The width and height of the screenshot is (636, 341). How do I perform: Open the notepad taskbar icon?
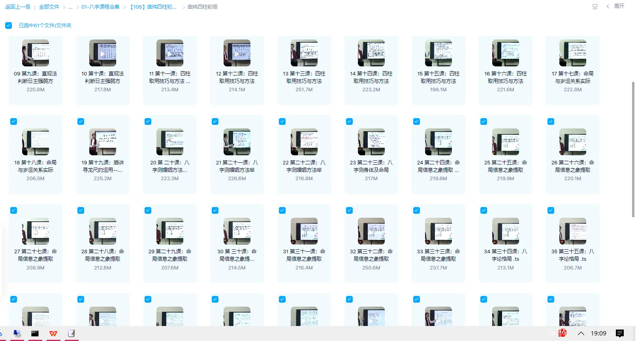[71, 333]
